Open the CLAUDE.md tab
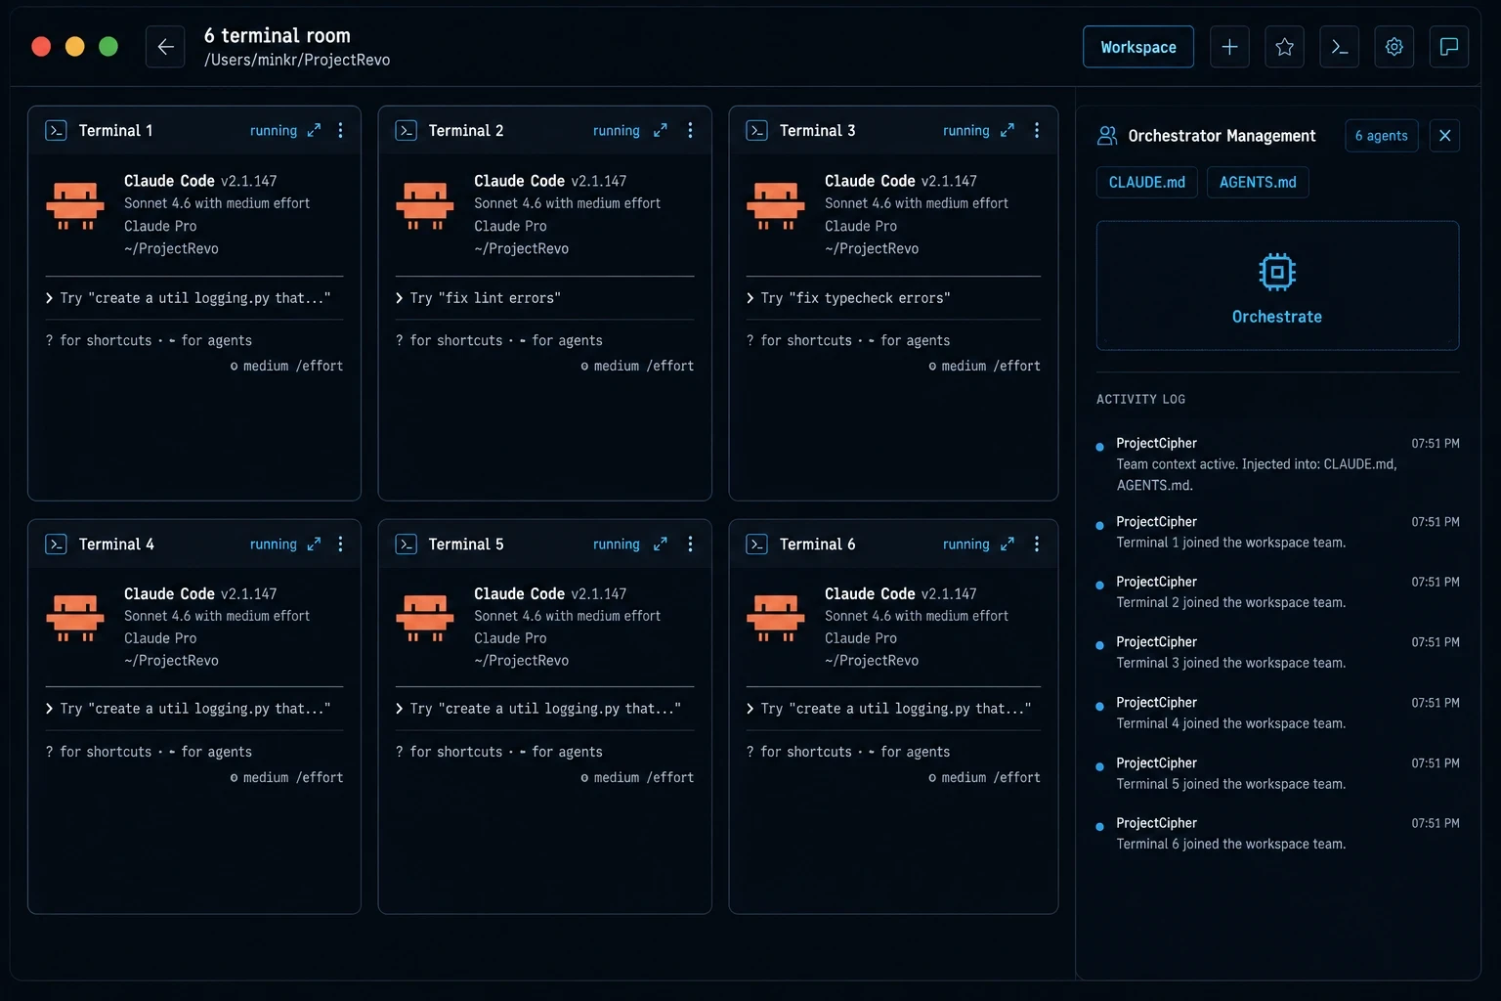The width and height of the screenshot is (1501, 1001). (1146, 183)
